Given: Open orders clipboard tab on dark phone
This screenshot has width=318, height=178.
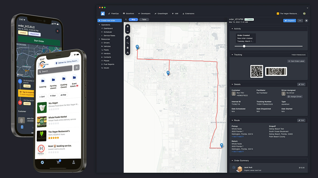Looking at the screenshot, I should click(x=22, y=127).
